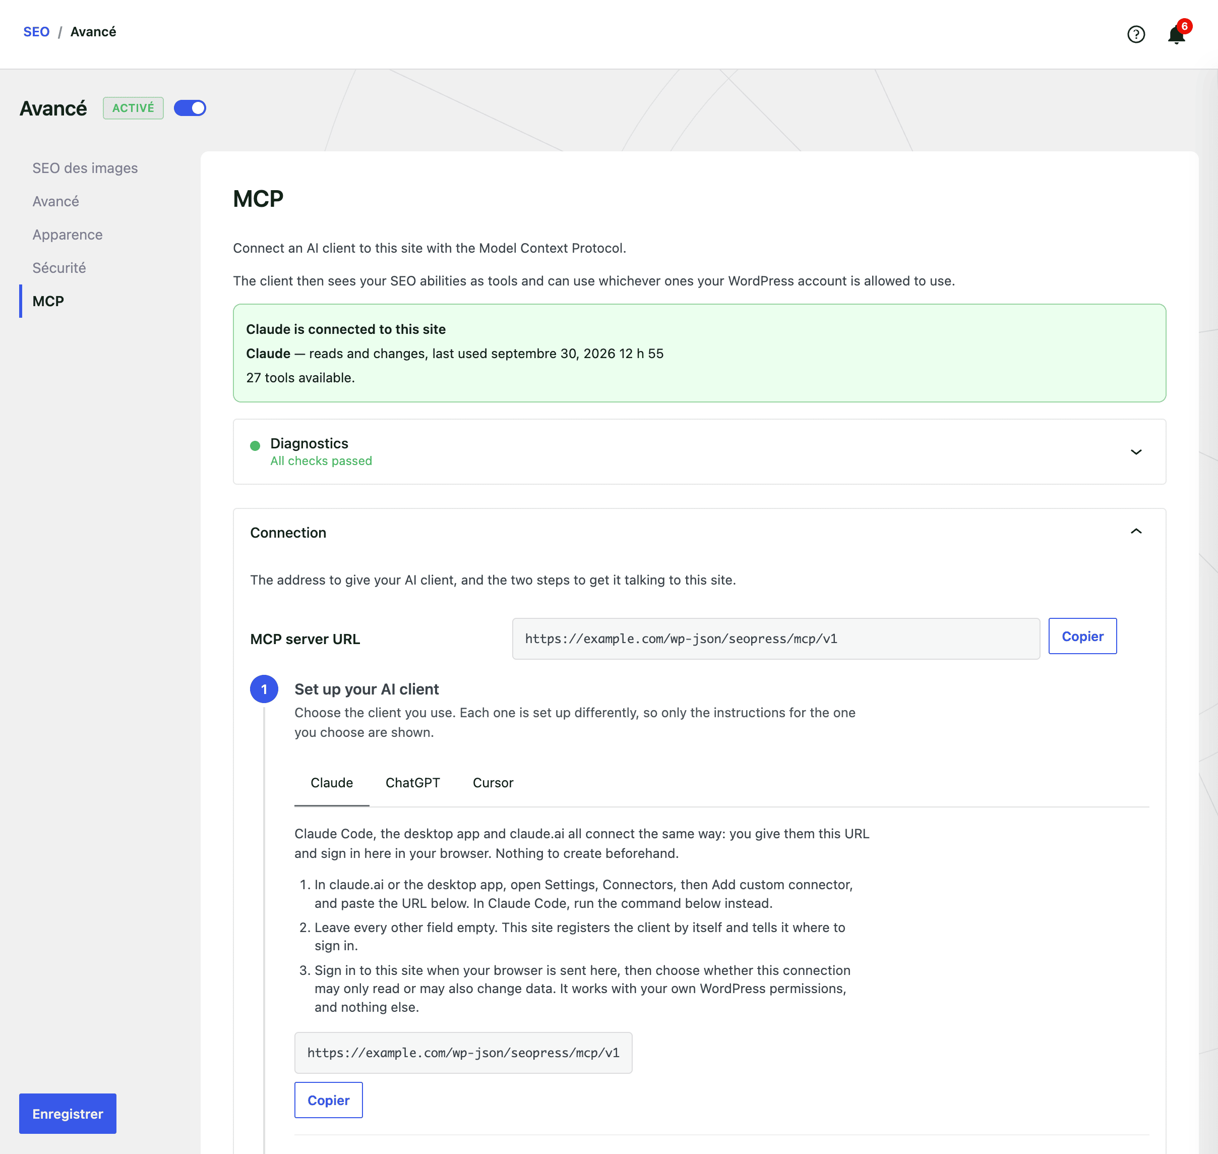
Task: Click 'Claude is connected to this site' text
Action: 345,329
